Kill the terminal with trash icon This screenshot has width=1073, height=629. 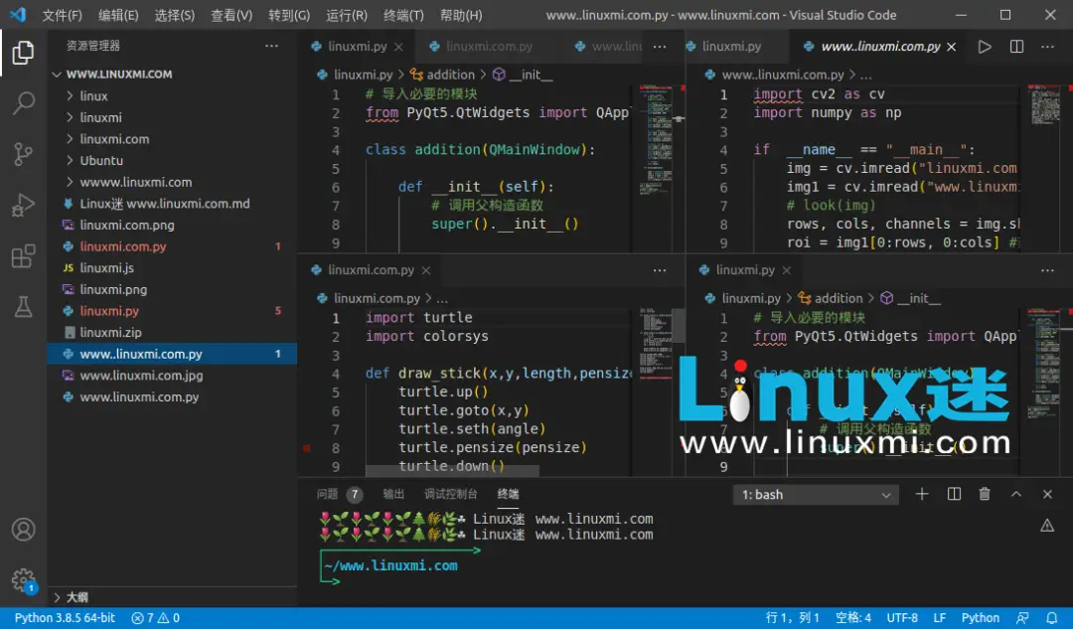point(984,494)
